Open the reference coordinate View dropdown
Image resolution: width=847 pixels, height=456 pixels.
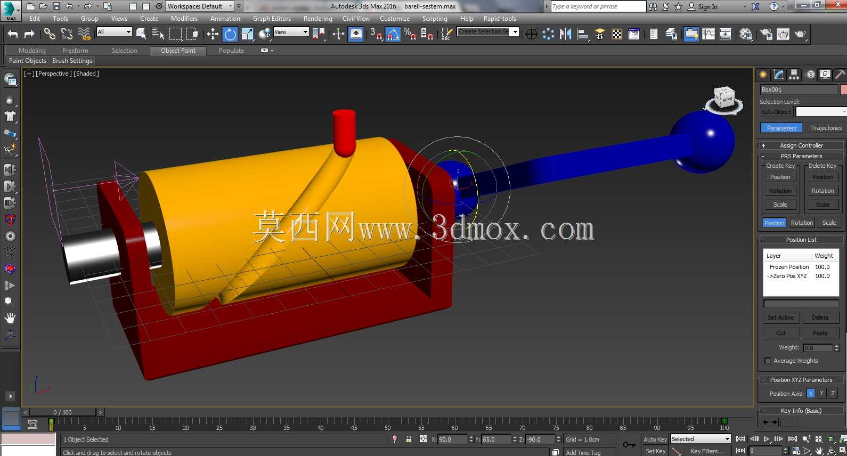coord(291,32)
